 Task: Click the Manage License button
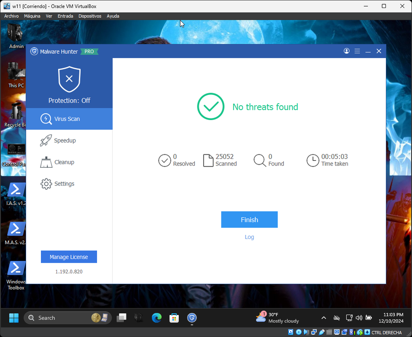(x=69, y=257)
